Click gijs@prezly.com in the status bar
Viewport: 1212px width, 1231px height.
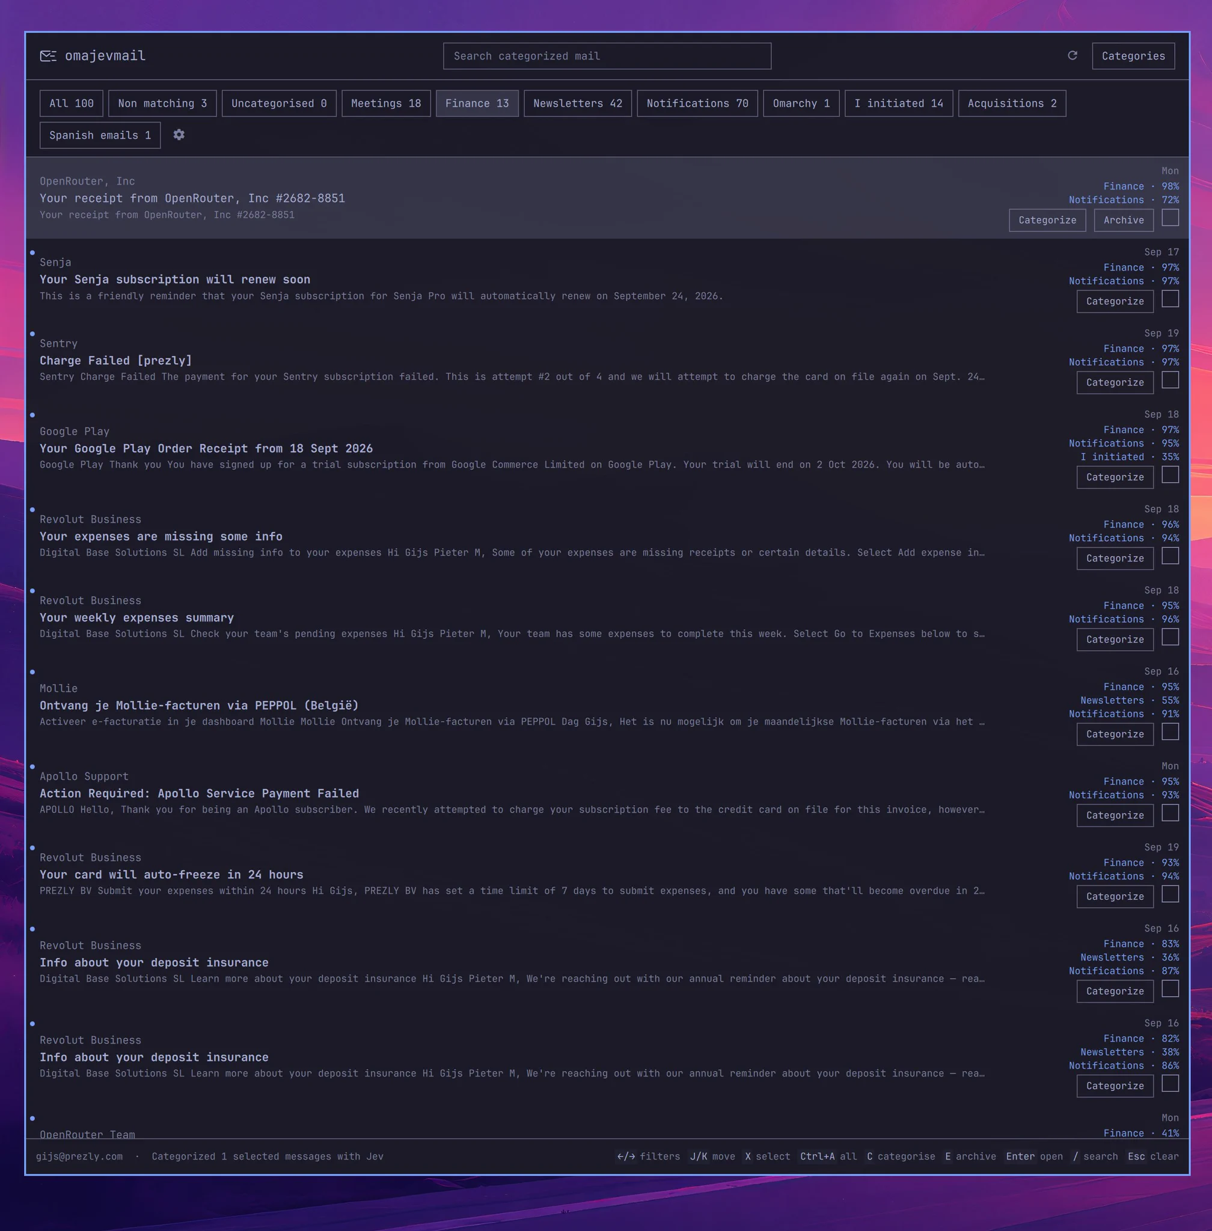tap(79, 1156)
